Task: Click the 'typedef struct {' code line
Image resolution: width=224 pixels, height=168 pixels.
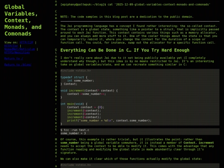Action: coord(74,77)
